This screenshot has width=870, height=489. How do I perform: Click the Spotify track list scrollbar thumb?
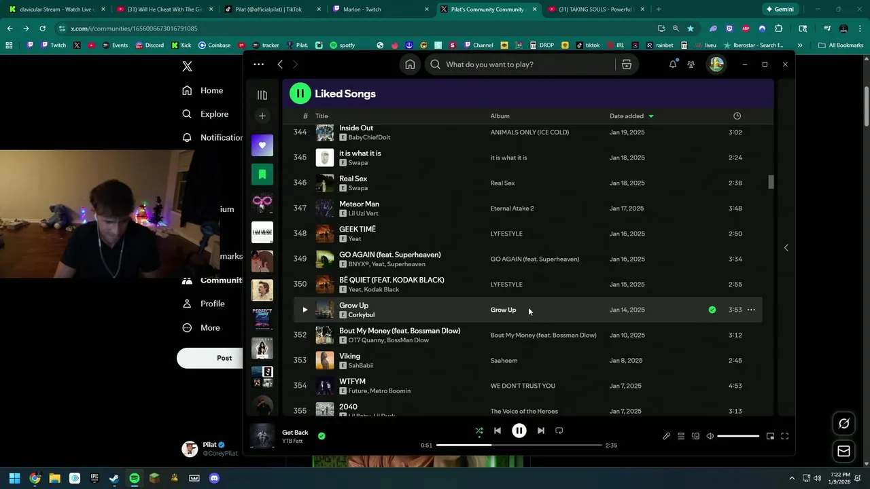(771, 182)
